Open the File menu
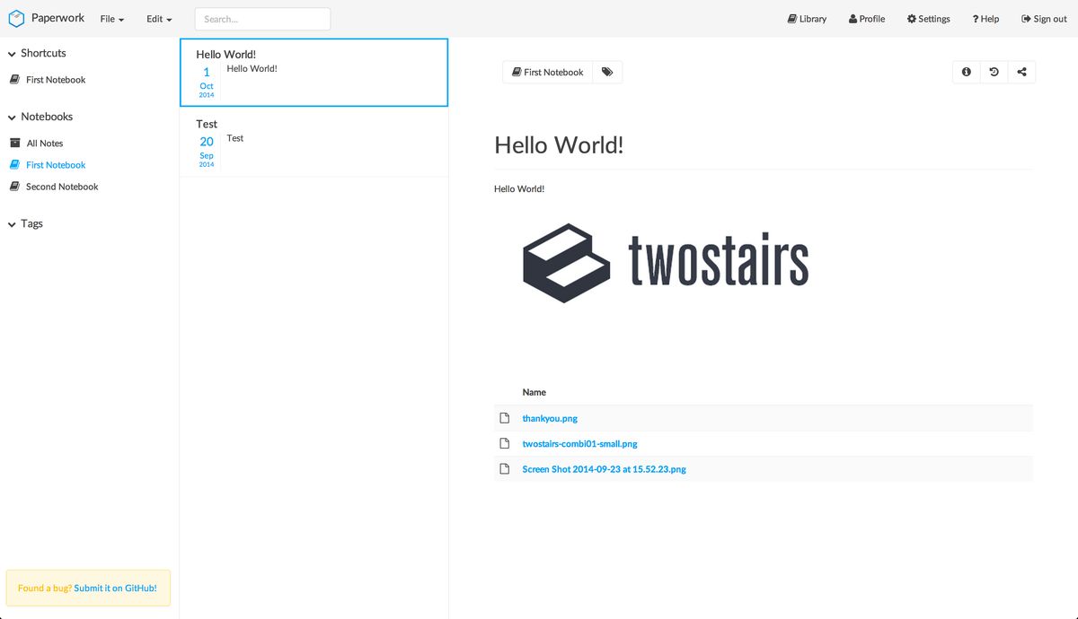Image resolution: width=1078 pixels, height=619 pixels. 110,18
